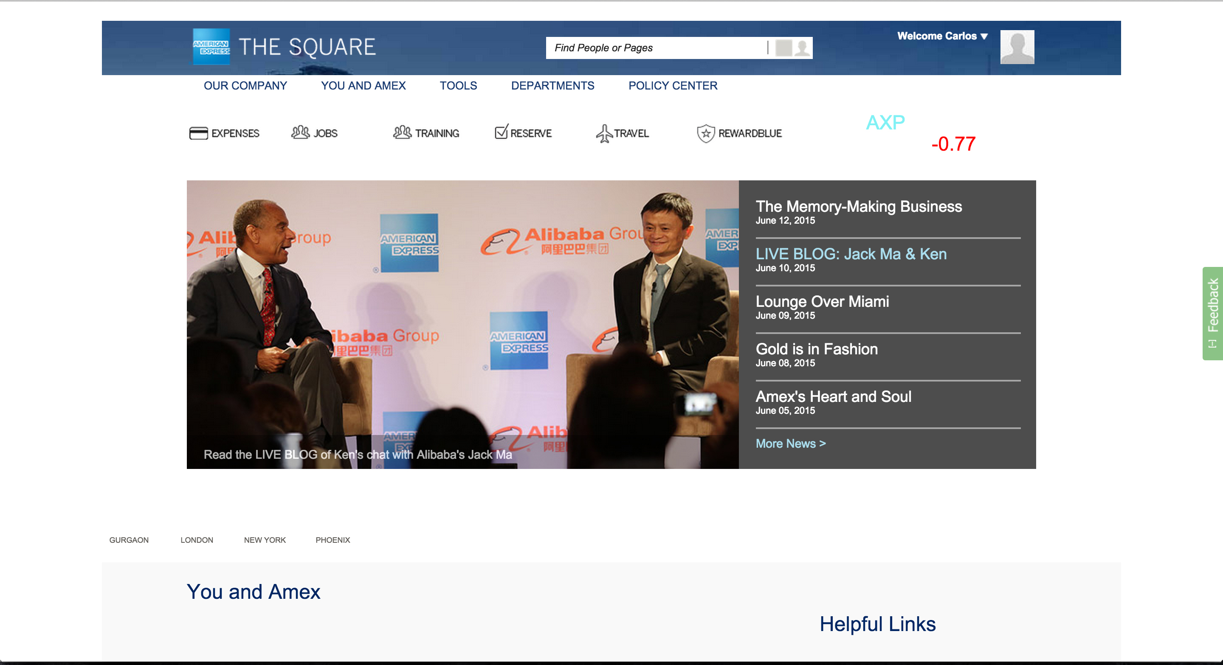This screenshot has width=1223, height=665.
Task: Open the Feedback side tab
Action: coord(1213,314)
